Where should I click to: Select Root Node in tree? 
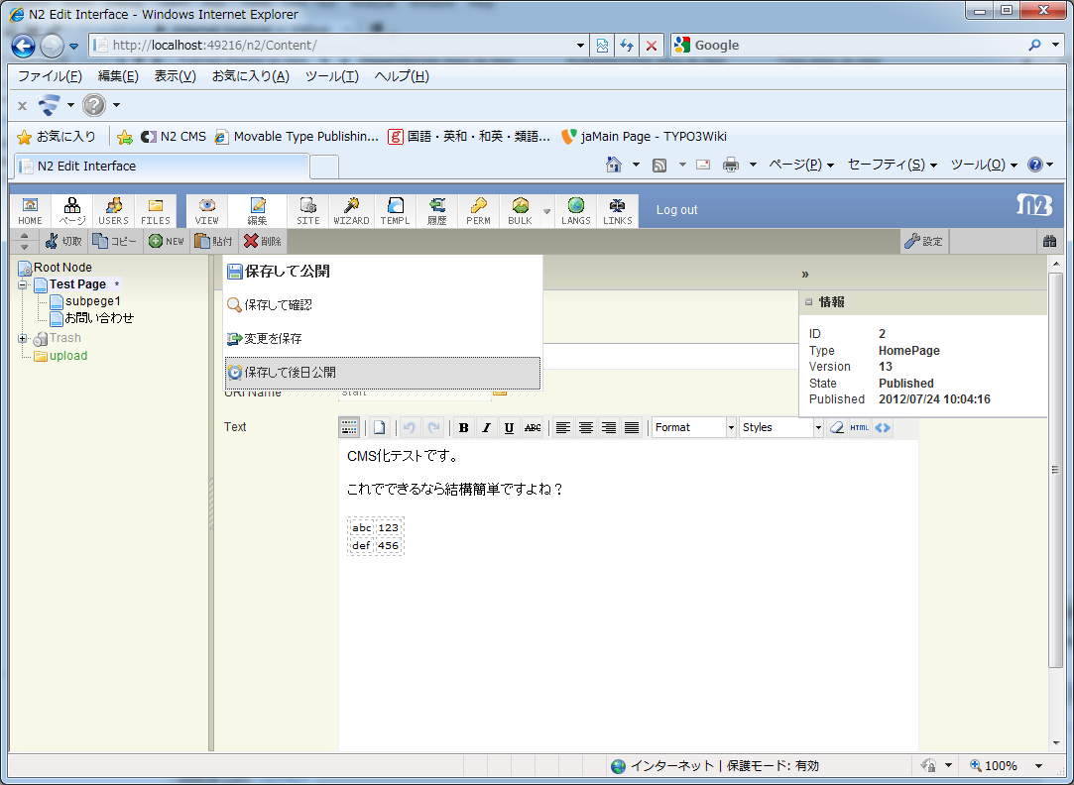(x=62, y=268)
